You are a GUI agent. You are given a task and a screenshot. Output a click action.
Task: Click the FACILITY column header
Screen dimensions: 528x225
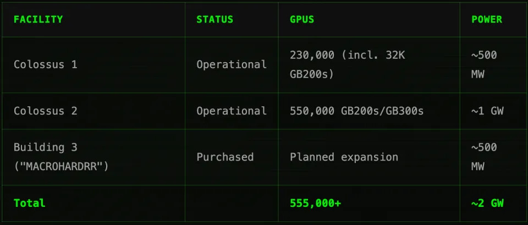click(x=38, y=19)
